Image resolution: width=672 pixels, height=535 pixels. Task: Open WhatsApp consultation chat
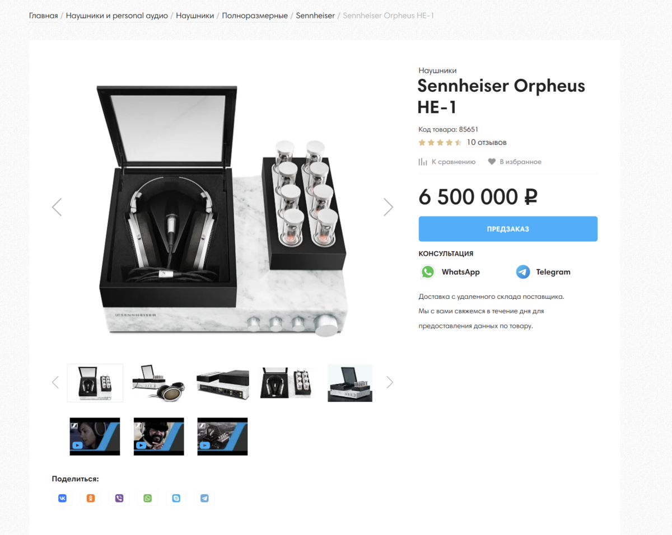pyautogui.click(x=450, y=272)
